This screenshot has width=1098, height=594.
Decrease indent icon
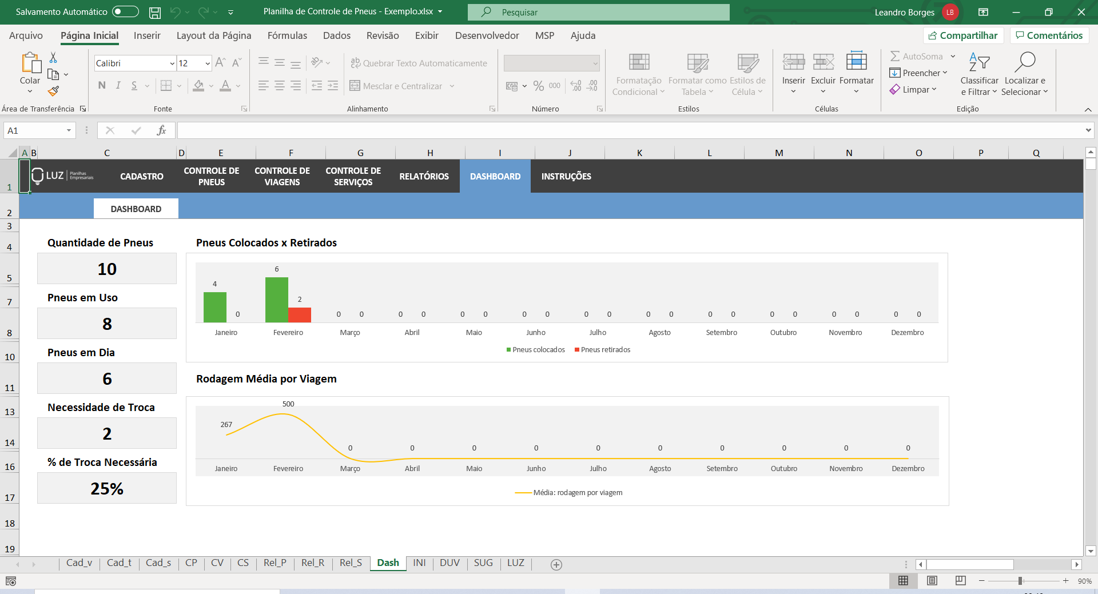(x=317, y=86)
